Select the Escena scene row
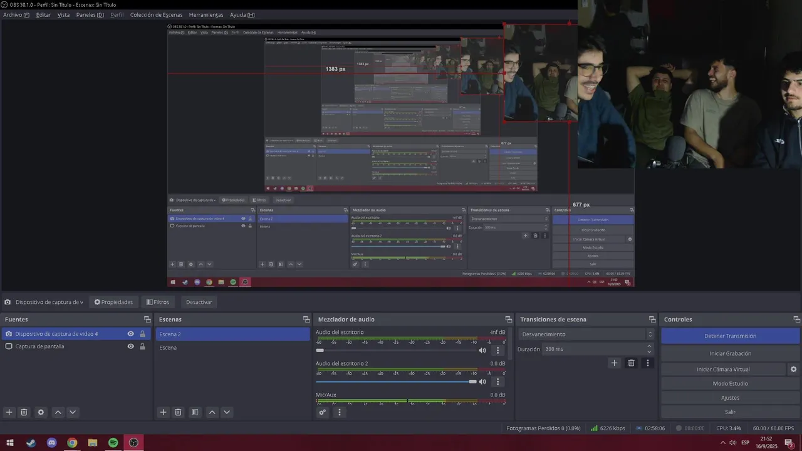This screenshot has width=802, height=451. [x=232, y=348]
